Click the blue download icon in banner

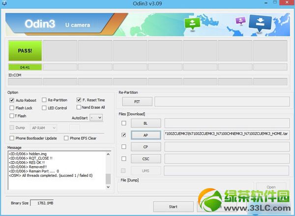[261, 23]
